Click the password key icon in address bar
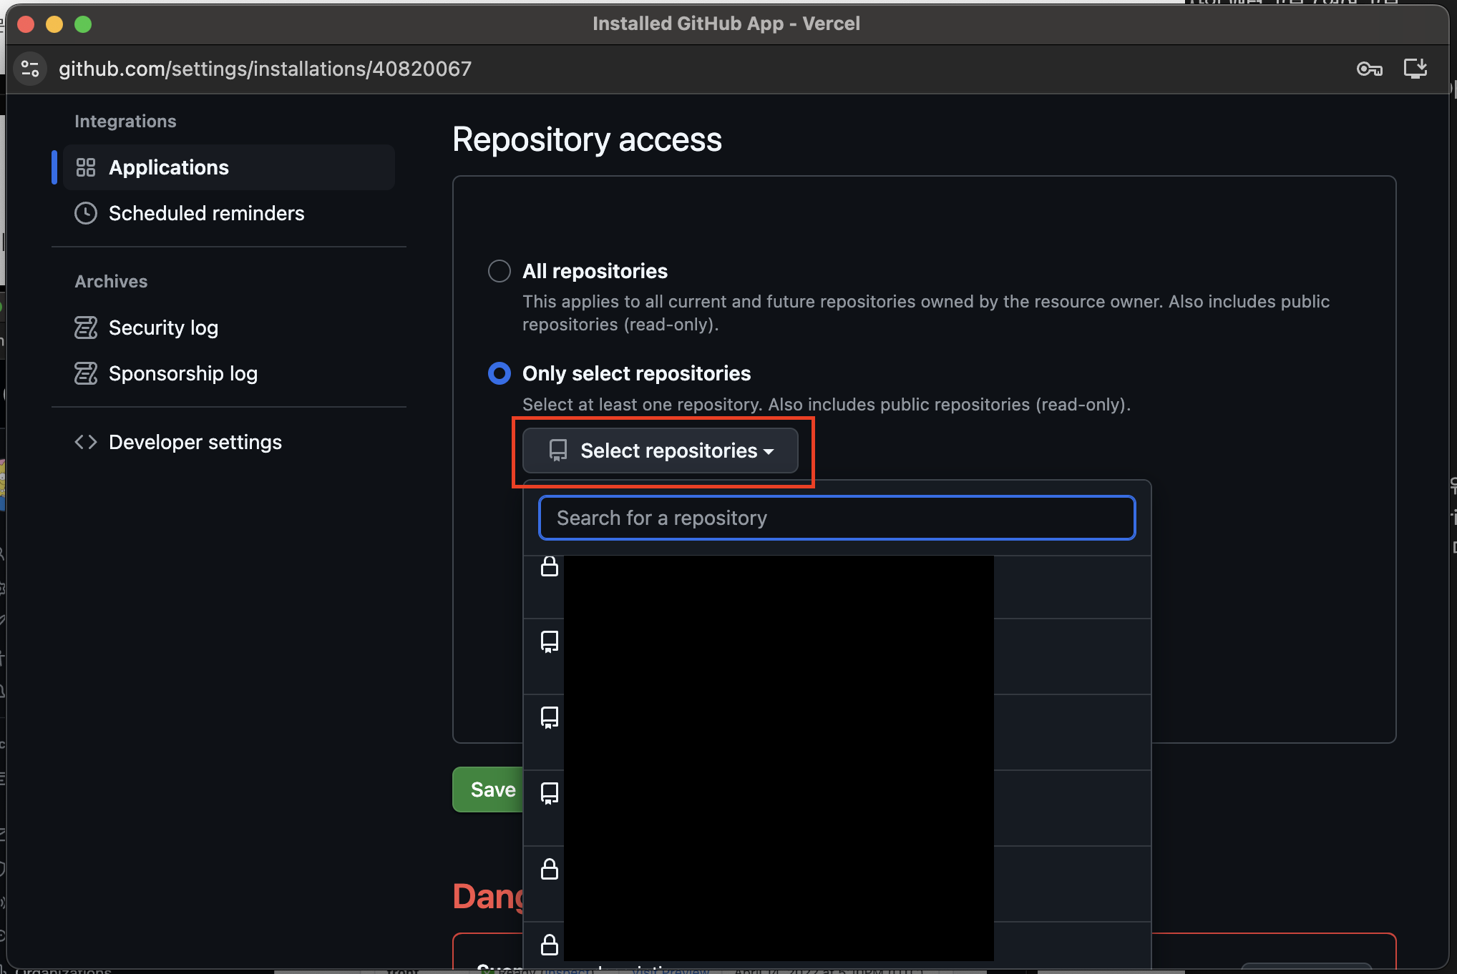The width and height of the screenshot is (1457, 974). pos(1369,69)
